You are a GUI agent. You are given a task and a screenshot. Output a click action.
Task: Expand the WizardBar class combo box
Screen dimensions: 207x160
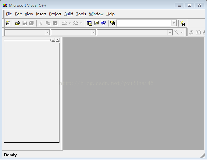(x=47, y=32)
